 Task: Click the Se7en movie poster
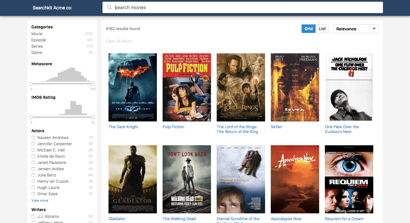[295, 87]
